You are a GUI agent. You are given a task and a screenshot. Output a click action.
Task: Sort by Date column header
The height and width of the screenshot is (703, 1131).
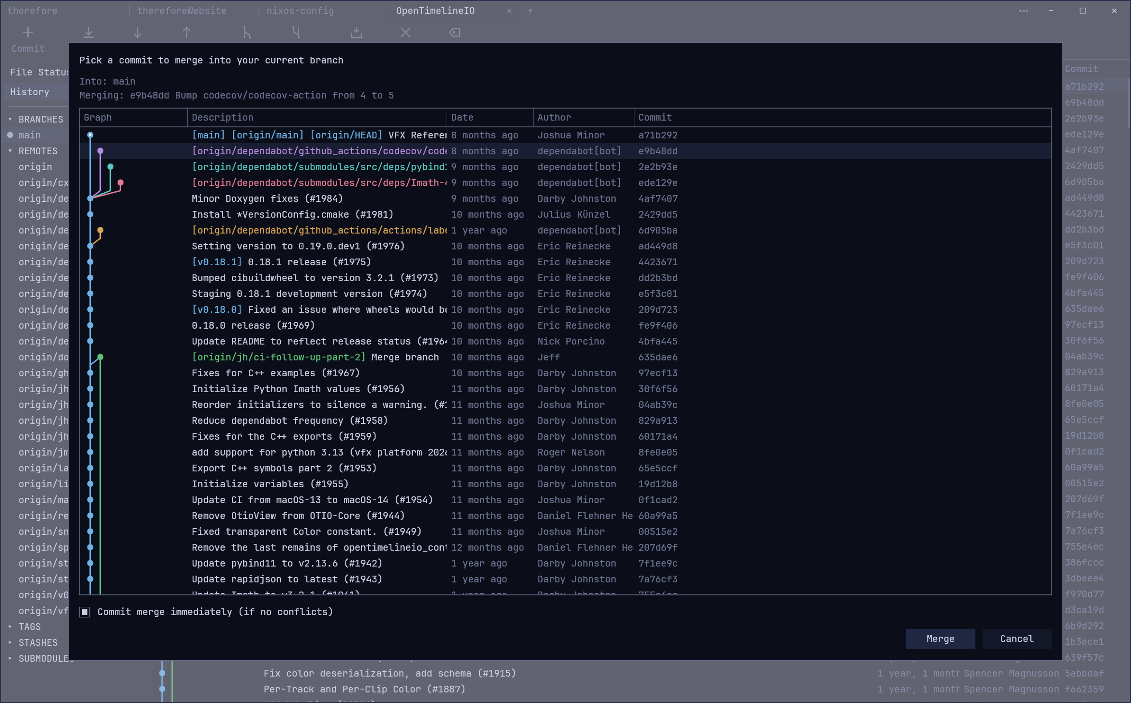tap(490, 117)
